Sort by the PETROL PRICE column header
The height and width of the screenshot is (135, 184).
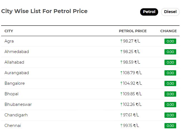point(133,31)
